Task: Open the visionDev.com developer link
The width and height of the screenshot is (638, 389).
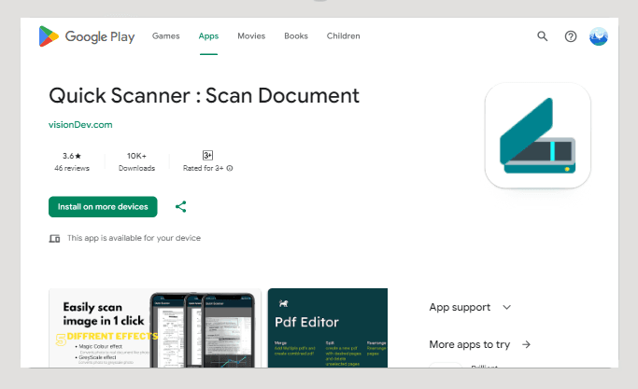Action: tap(80, 125)
